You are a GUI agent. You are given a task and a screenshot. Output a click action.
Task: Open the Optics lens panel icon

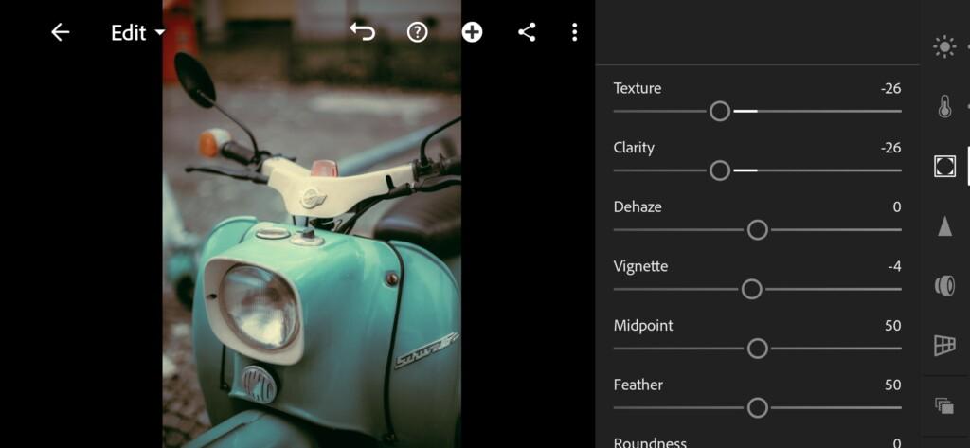tap(944, 285)
